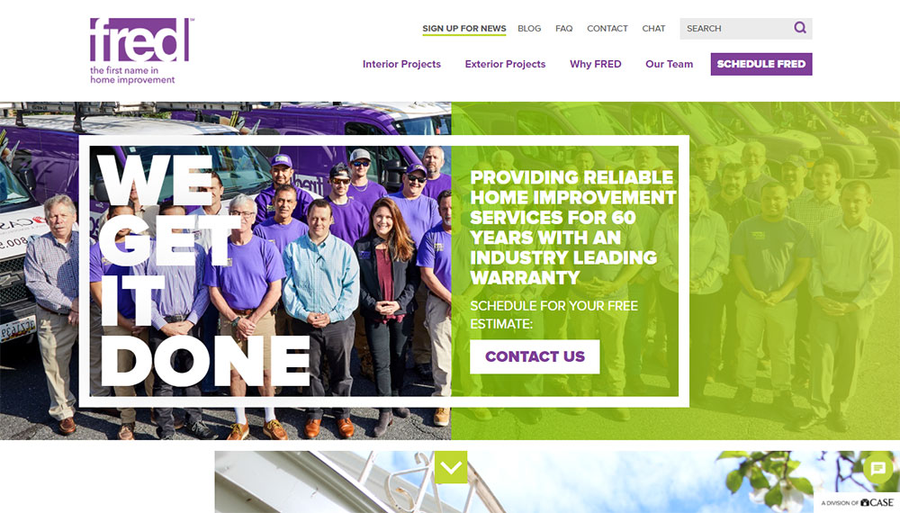
Task: Click the purple fred logo
Action: point(139,40)
